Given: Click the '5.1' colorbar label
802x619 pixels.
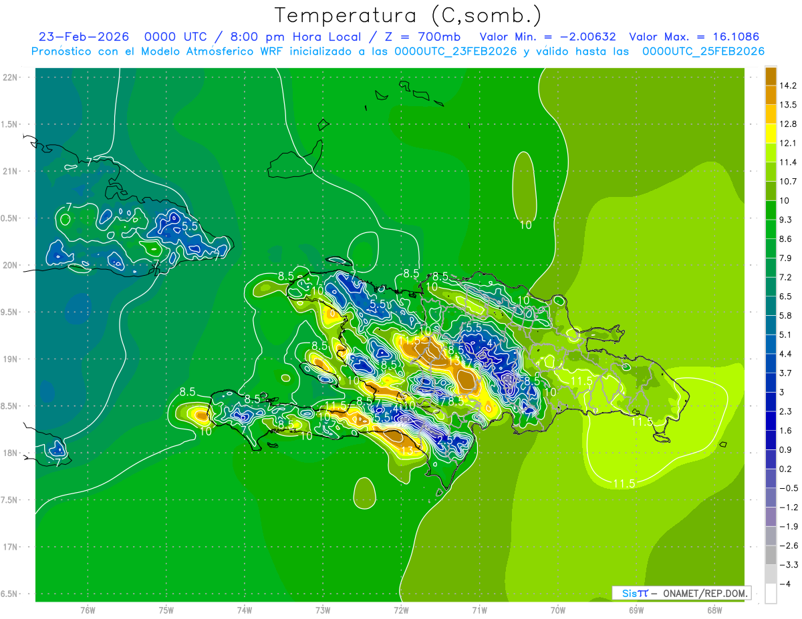Looking at the screenshot, I should click(x=786, y=335).
